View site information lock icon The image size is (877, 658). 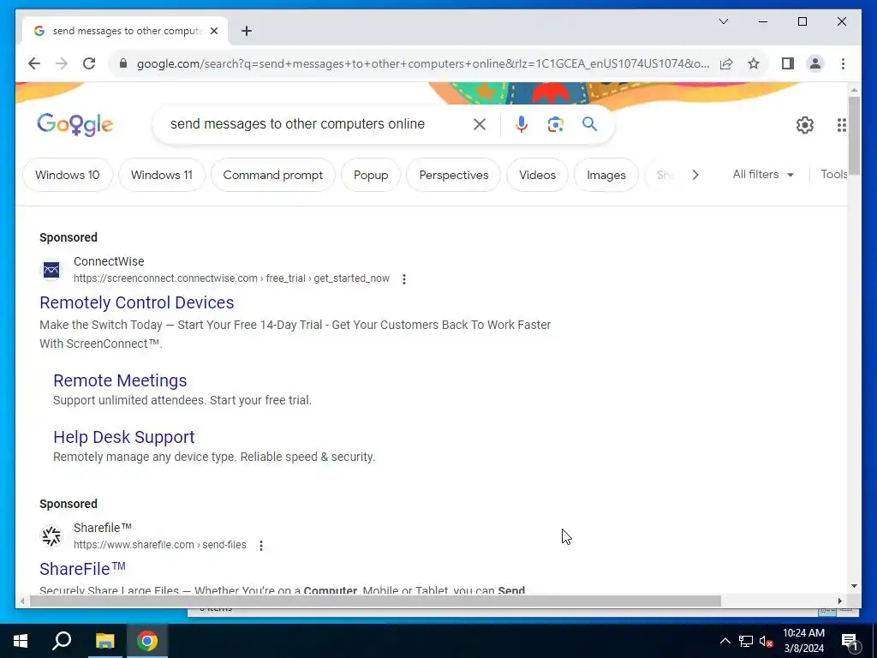(123, 63)
